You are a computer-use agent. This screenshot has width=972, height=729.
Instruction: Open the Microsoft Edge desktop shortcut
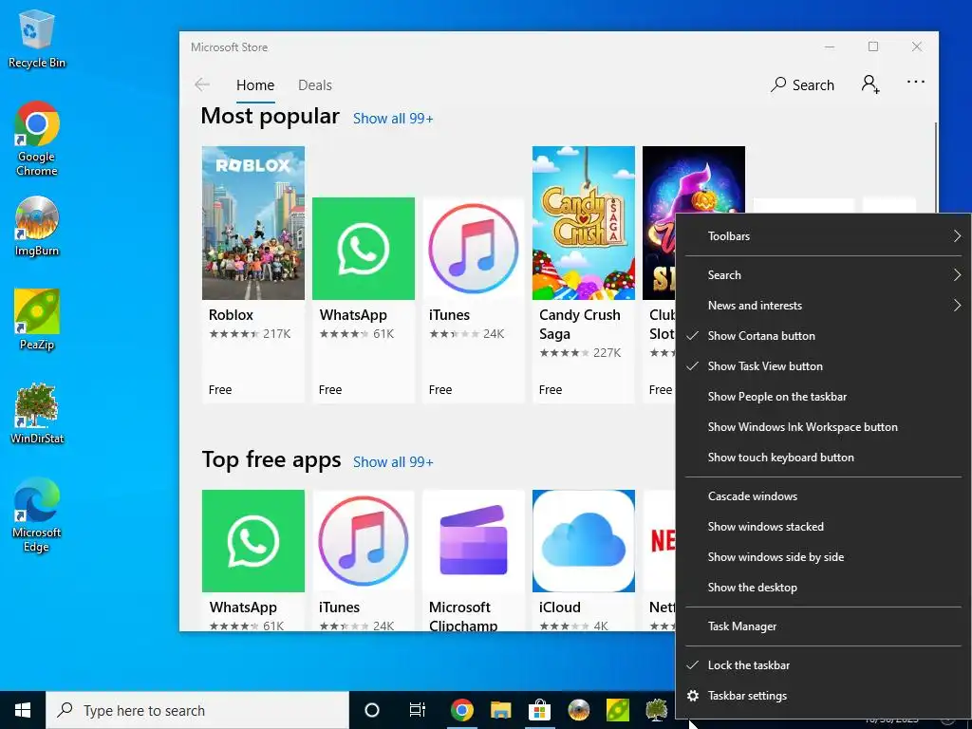point(37,515)
